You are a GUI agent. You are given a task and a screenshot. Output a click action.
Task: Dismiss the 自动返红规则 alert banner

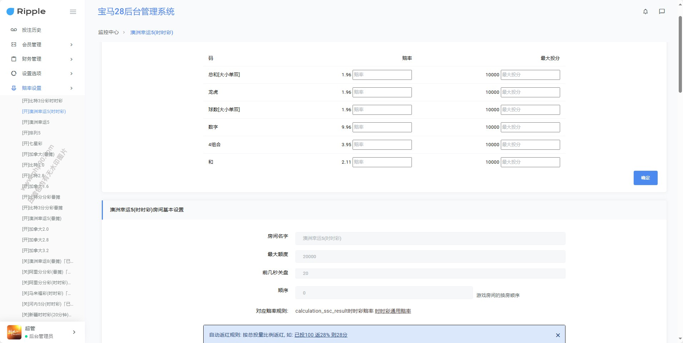[558, 335]
